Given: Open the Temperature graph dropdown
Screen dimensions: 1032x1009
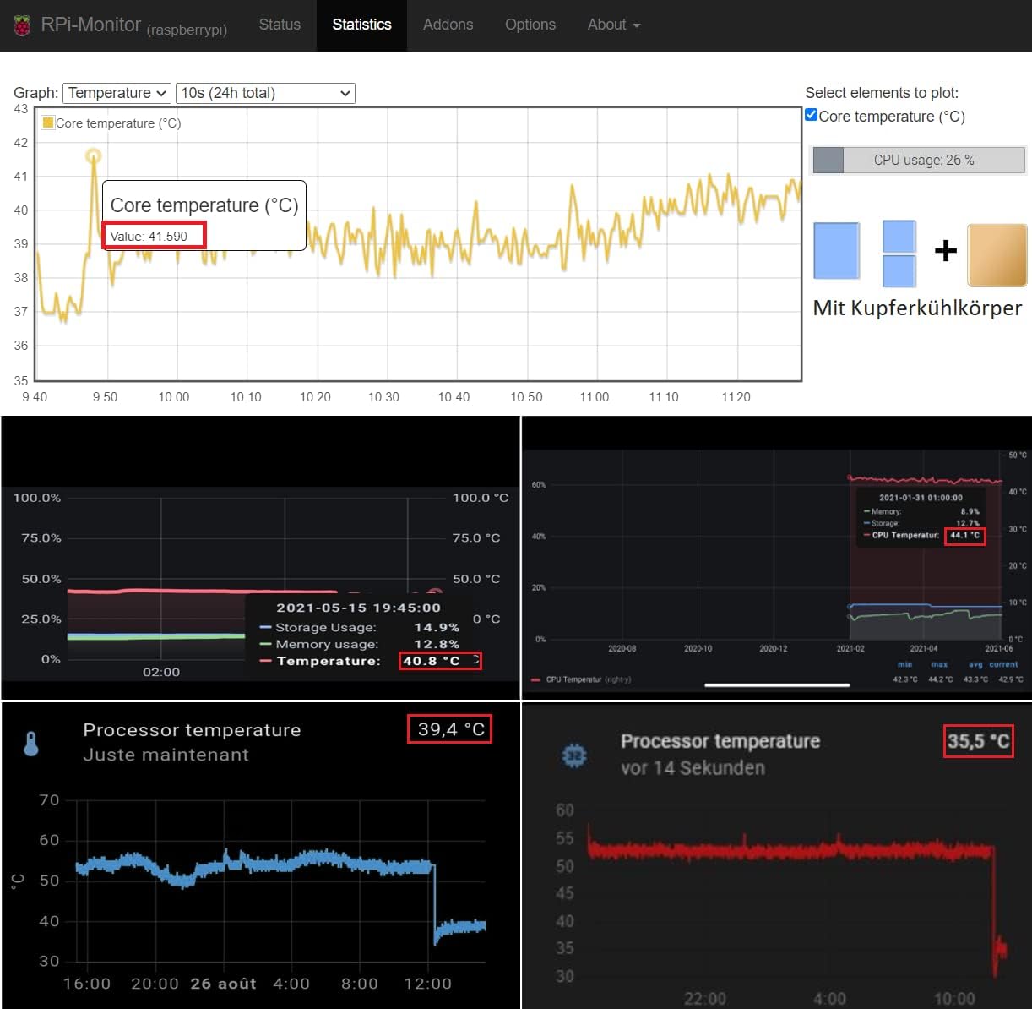Looking at the screenshot, I should [118, 93].
